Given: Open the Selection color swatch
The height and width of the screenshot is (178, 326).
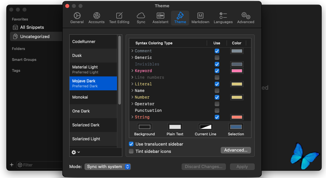Looking at the screenshot, I should [x=236, y=127].
